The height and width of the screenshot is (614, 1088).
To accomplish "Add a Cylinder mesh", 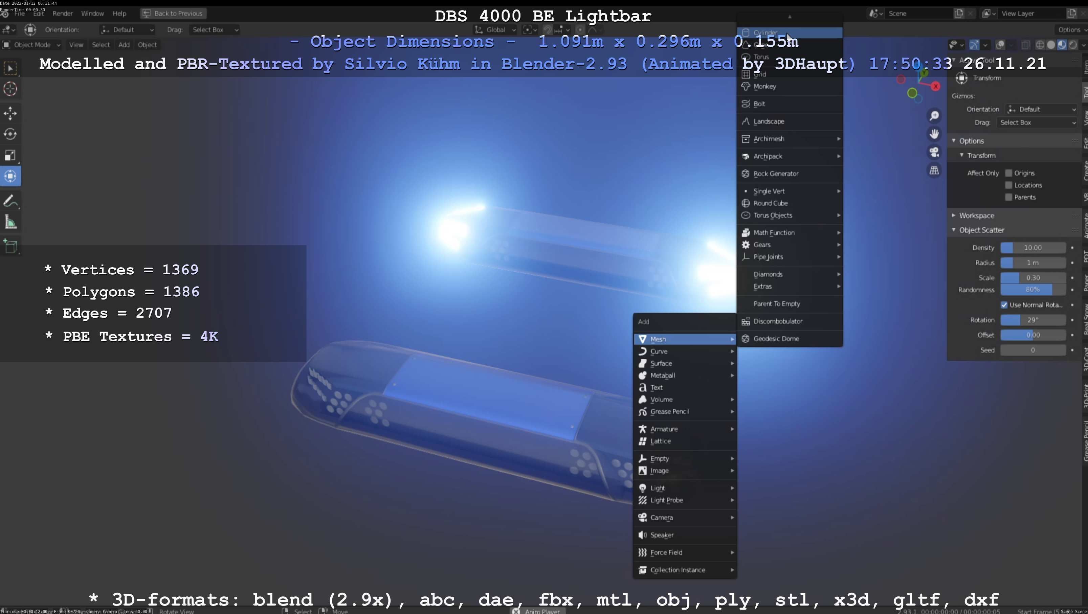I will click(x=790, y=32).
